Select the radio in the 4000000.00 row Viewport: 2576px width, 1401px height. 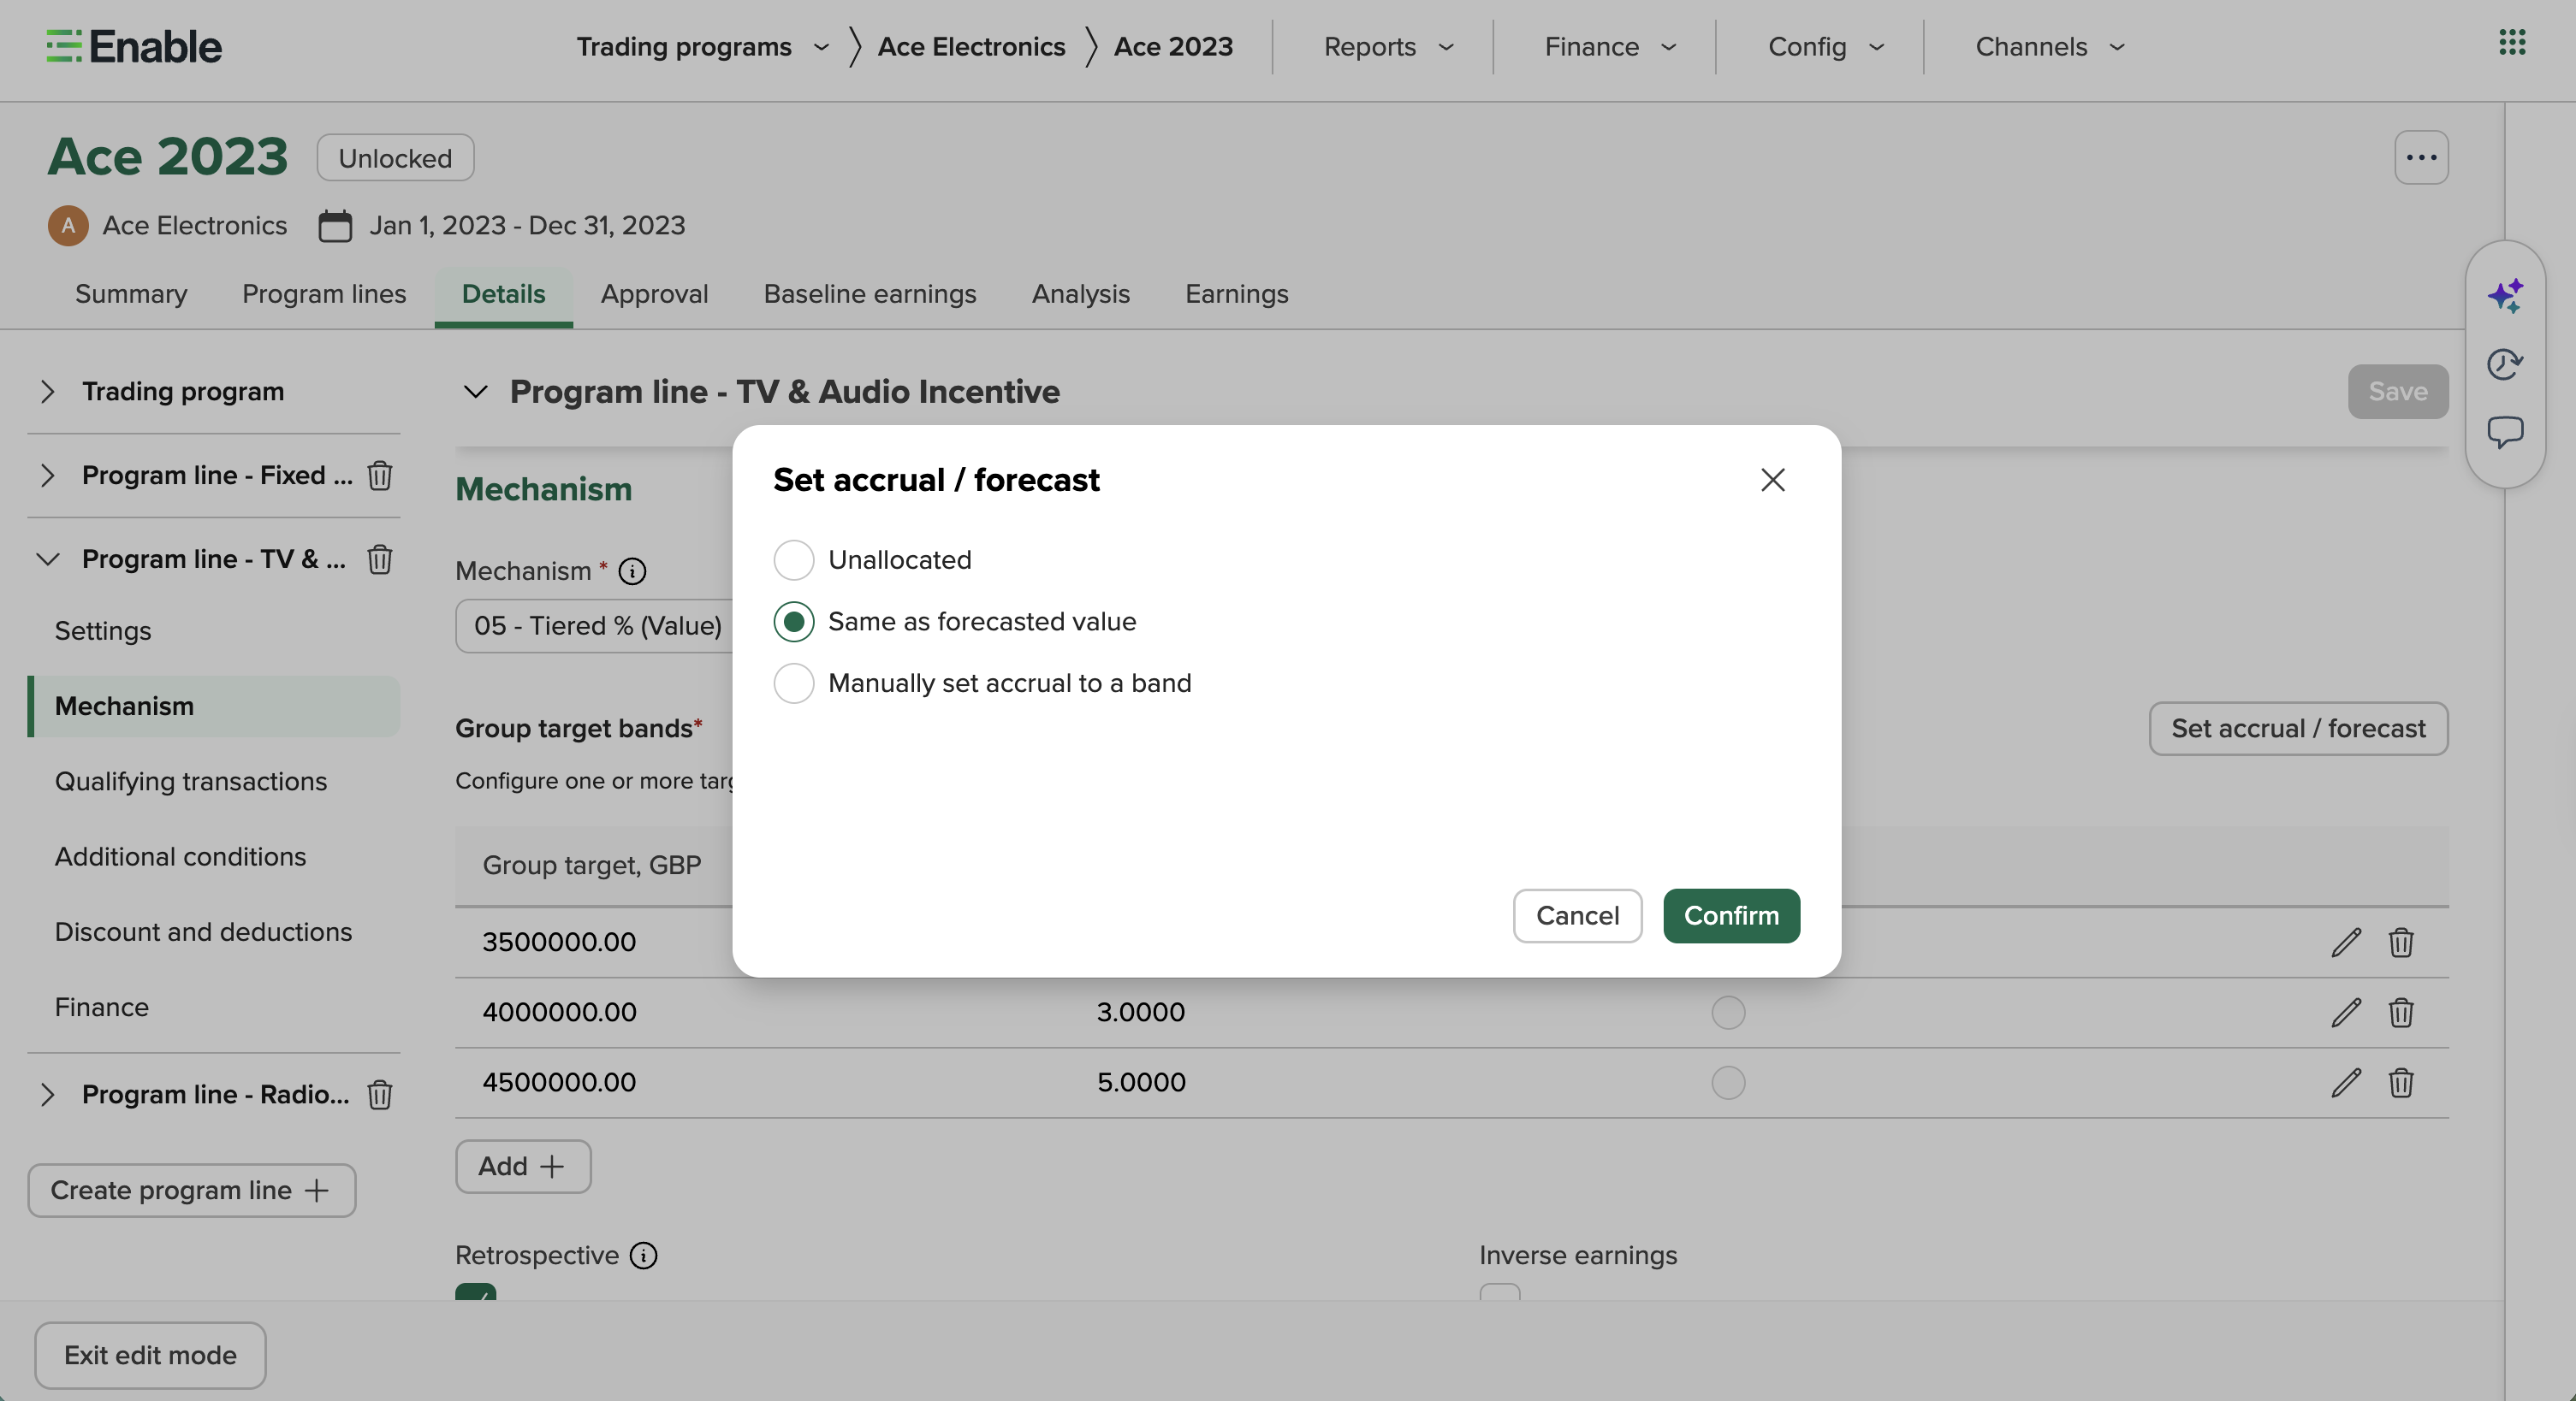(x=1728, y=1013)
